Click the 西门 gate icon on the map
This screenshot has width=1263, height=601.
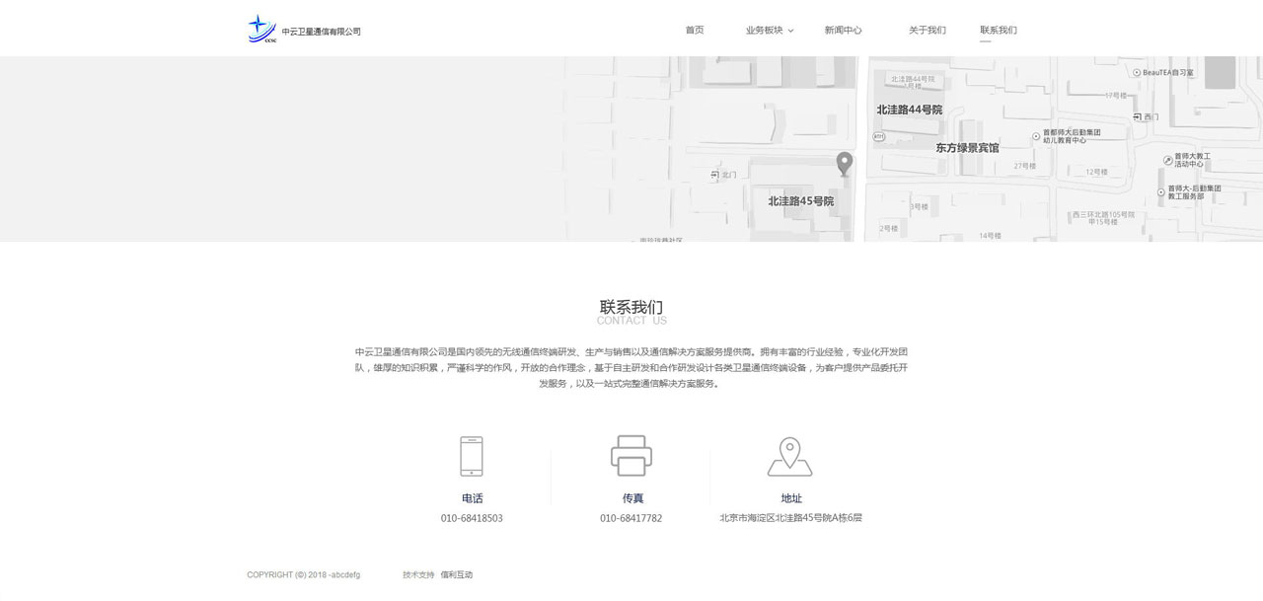pos(1137,117)
